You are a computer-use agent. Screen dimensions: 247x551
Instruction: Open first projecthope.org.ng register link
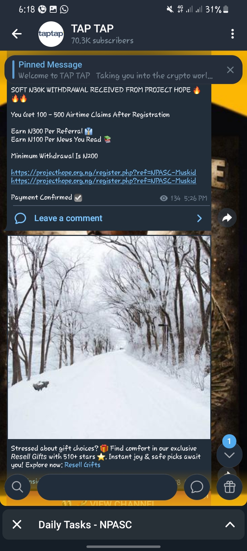click(x=104, y=172)
